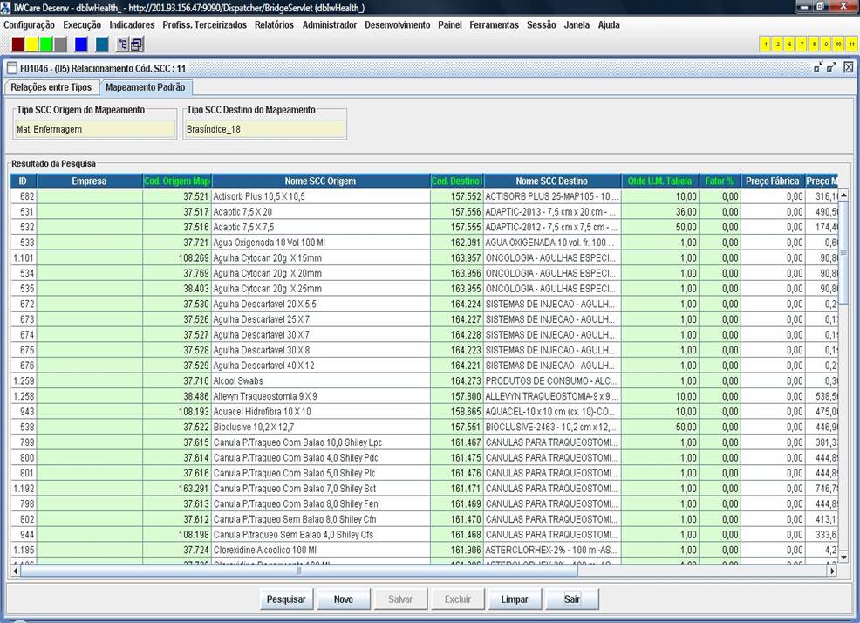
Task: Open the Sessão menu
Action: (542, 24)
